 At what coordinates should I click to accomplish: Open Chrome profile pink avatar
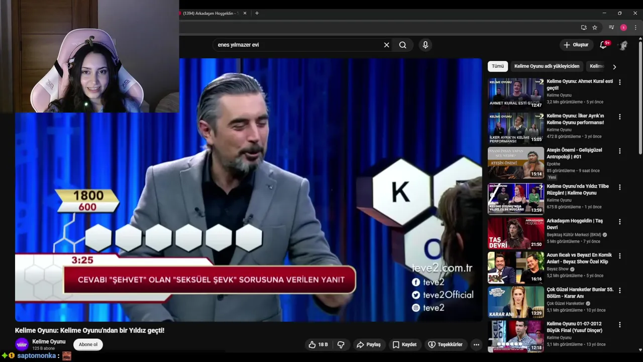click(623, 27)
